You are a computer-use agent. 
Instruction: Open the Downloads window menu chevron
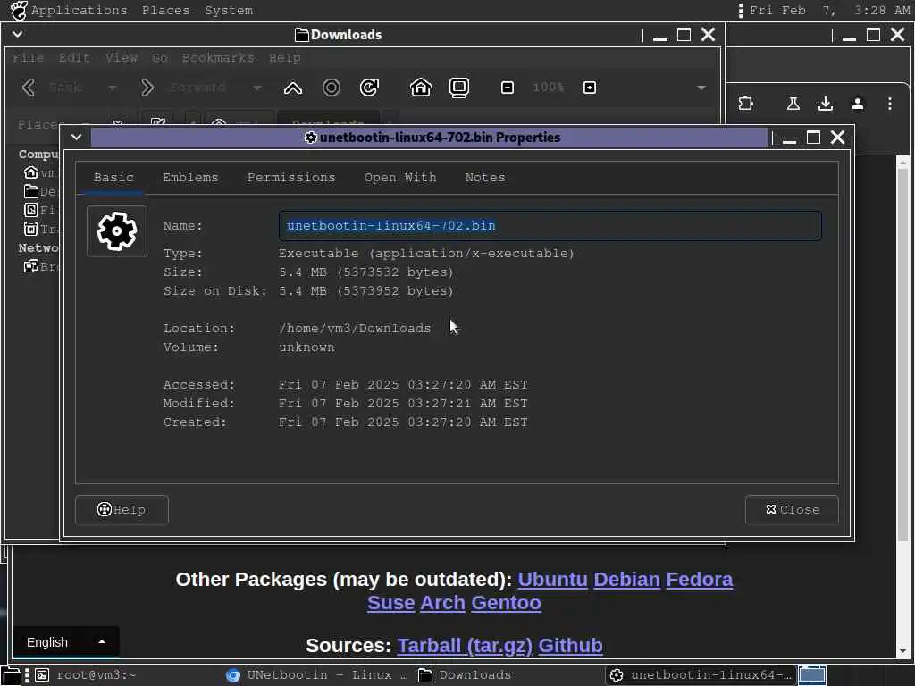(18, 35)
